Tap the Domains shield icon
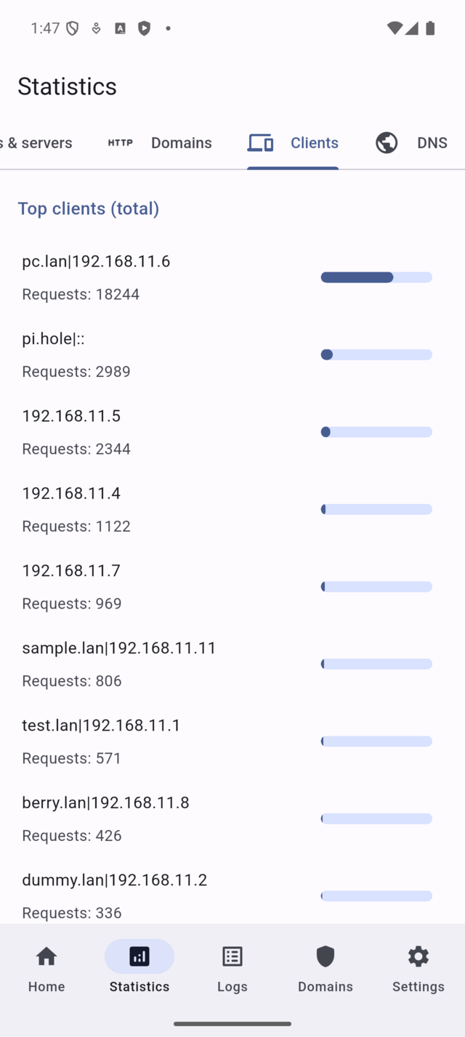Image resolution: width=465 pixels, height=1037 pixels. [x=325, y=956]
